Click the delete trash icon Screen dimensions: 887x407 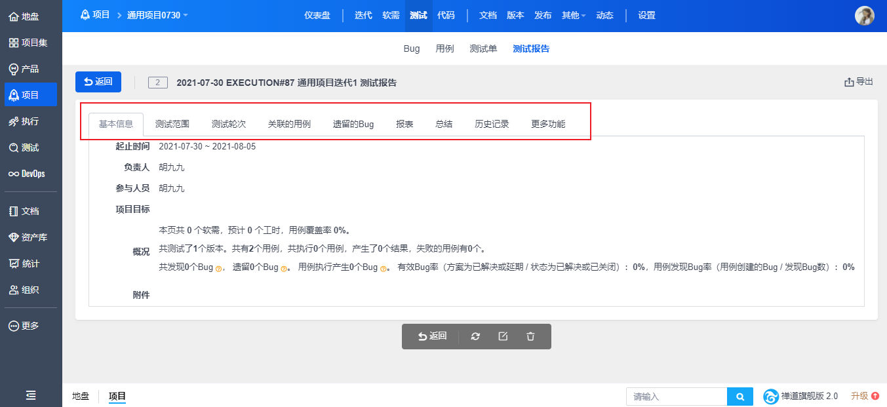[x=530, y=336]
